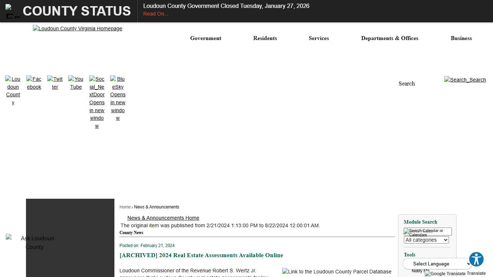Image resolution: width=493 pixels, height=277 pixels.
Task: Open the BlueSky social icon link
Action: [x=118, y=98]
